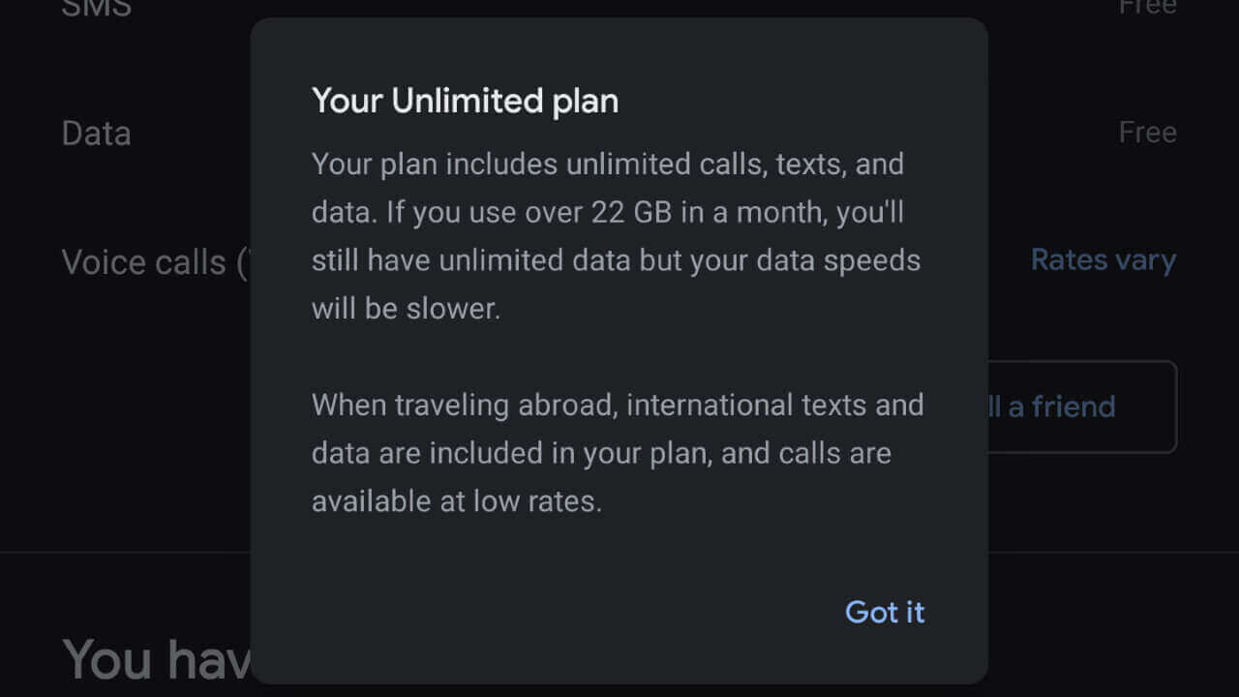This screenshot has width=1239, height=697.
Task: Select the Data row label
Action: tap(96, 134)
